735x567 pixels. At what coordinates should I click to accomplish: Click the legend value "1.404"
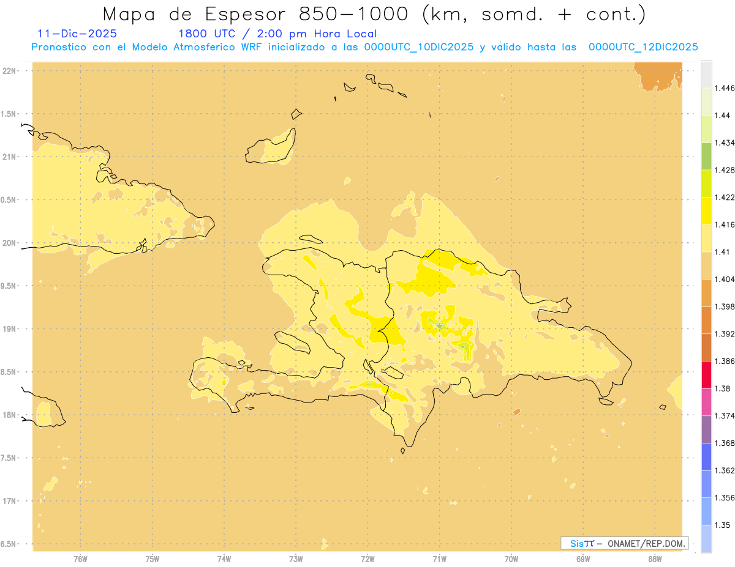pos(725,279)
